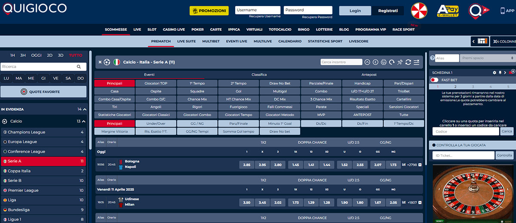Select Bologna home win odds 2.85
Viewport: 516px width, 223px height.
(x=246, y=164)
